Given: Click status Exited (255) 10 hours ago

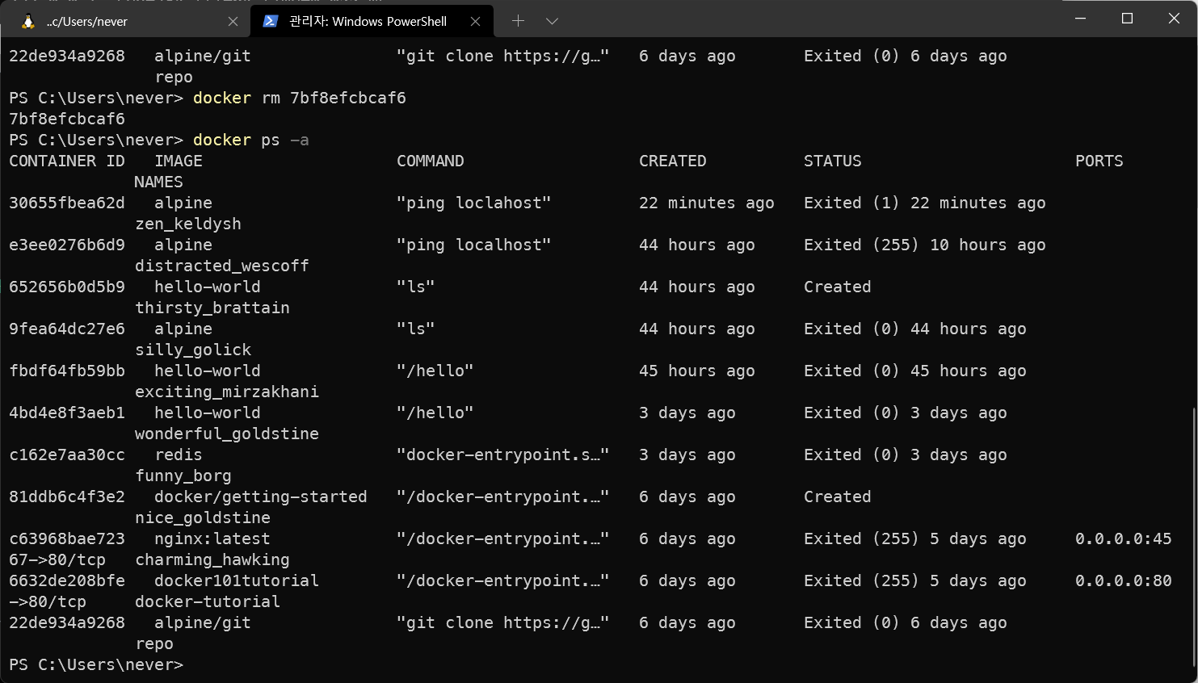Looking at the screenshot, I should click(x=925, y=245).
